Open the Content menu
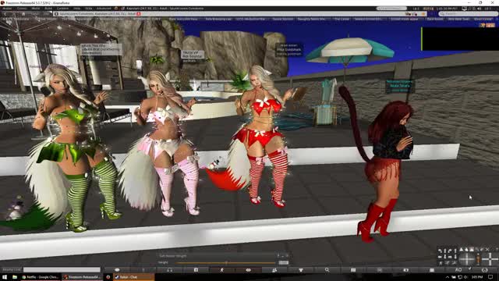Screen dimensions: 499x281 [62, 9]
